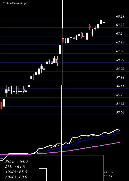Select the 53.56 price axis label
The height and width of the screenshot is (181, 129).
tap(120, 112)
